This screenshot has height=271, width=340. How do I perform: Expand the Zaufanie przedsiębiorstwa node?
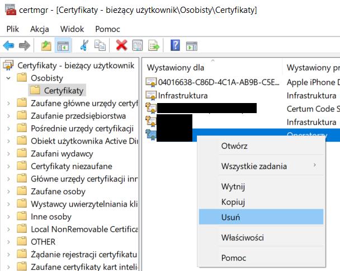(x=8, y=116)
